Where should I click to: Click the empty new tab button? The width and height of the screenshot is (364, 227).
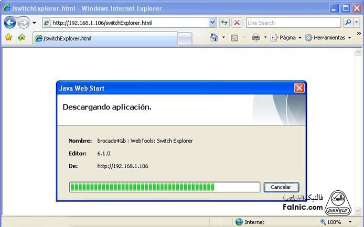point(185,38)
